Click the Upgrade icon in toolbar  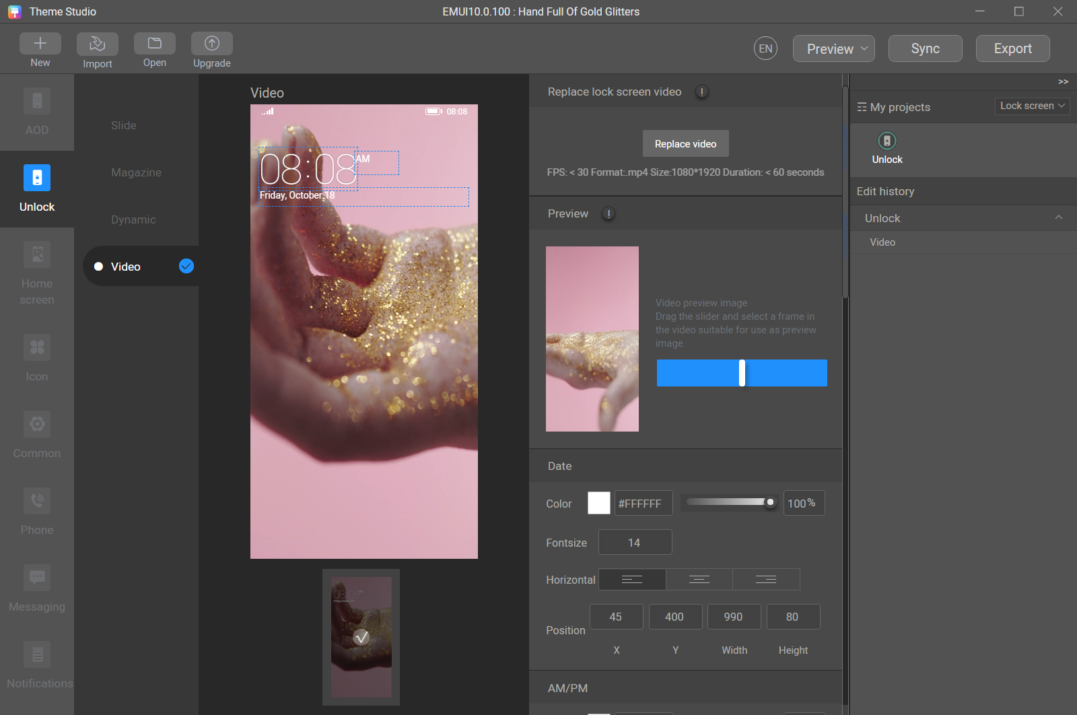tap(212, 44)
